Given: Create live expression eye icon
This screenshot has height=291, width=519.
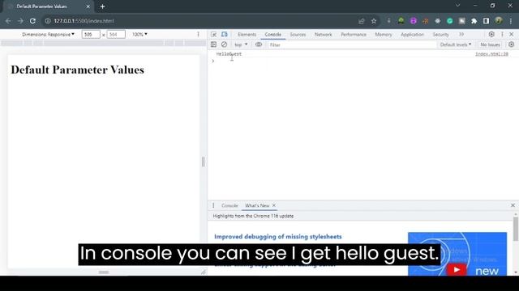Looking at the screenshot, I should click(259, 44).
